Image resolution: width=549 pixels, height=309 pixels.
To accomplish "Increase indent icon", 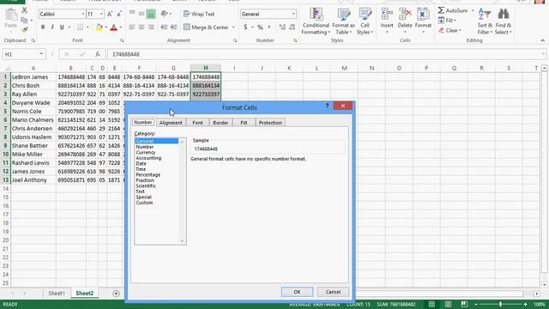I will coord(173,27).
